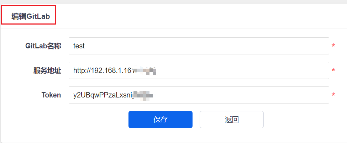This screenshot has width=347, height=143.
Task: Focus the 服务地址 input field
Action: [199, 70]
